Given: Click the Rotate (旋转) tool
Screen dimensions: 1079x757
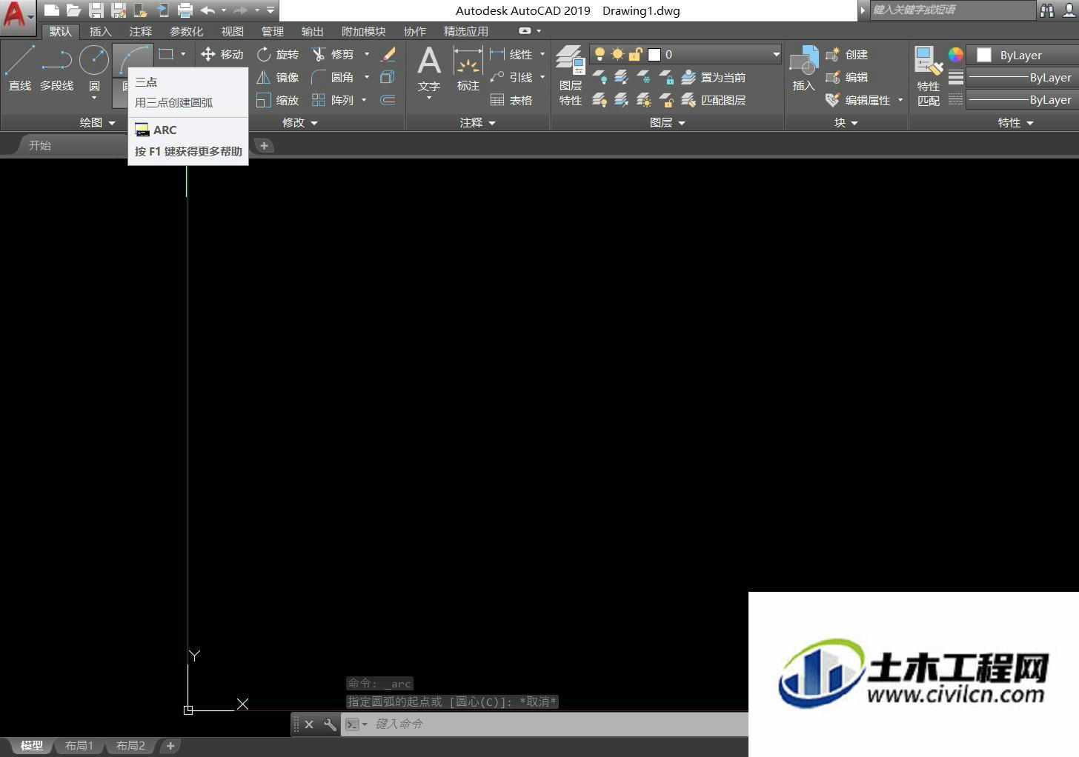Looking at the screenshot, I should click(277, 54).
